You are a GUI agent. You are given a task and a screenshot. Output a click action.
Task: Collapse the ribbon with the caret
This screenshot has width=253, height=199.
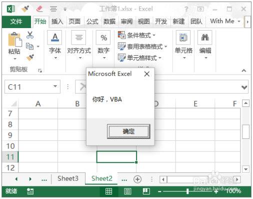(x=244, y=71)
